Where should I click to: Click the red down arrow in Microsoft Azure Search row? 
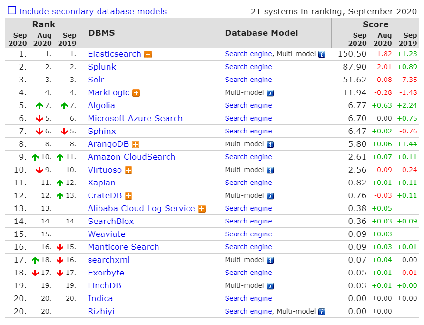tap(39, 119)
